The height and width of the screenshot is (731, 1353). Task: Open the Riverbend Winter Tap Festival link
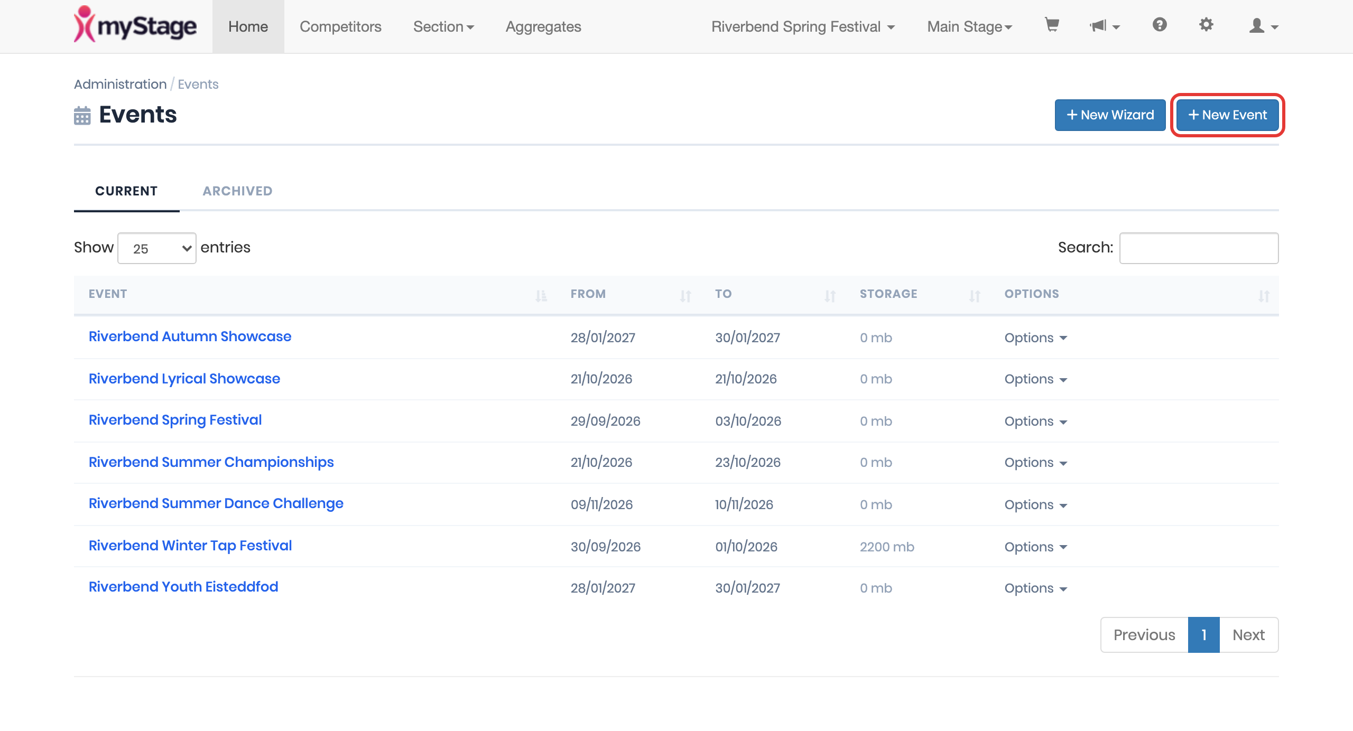coord(190,546)
